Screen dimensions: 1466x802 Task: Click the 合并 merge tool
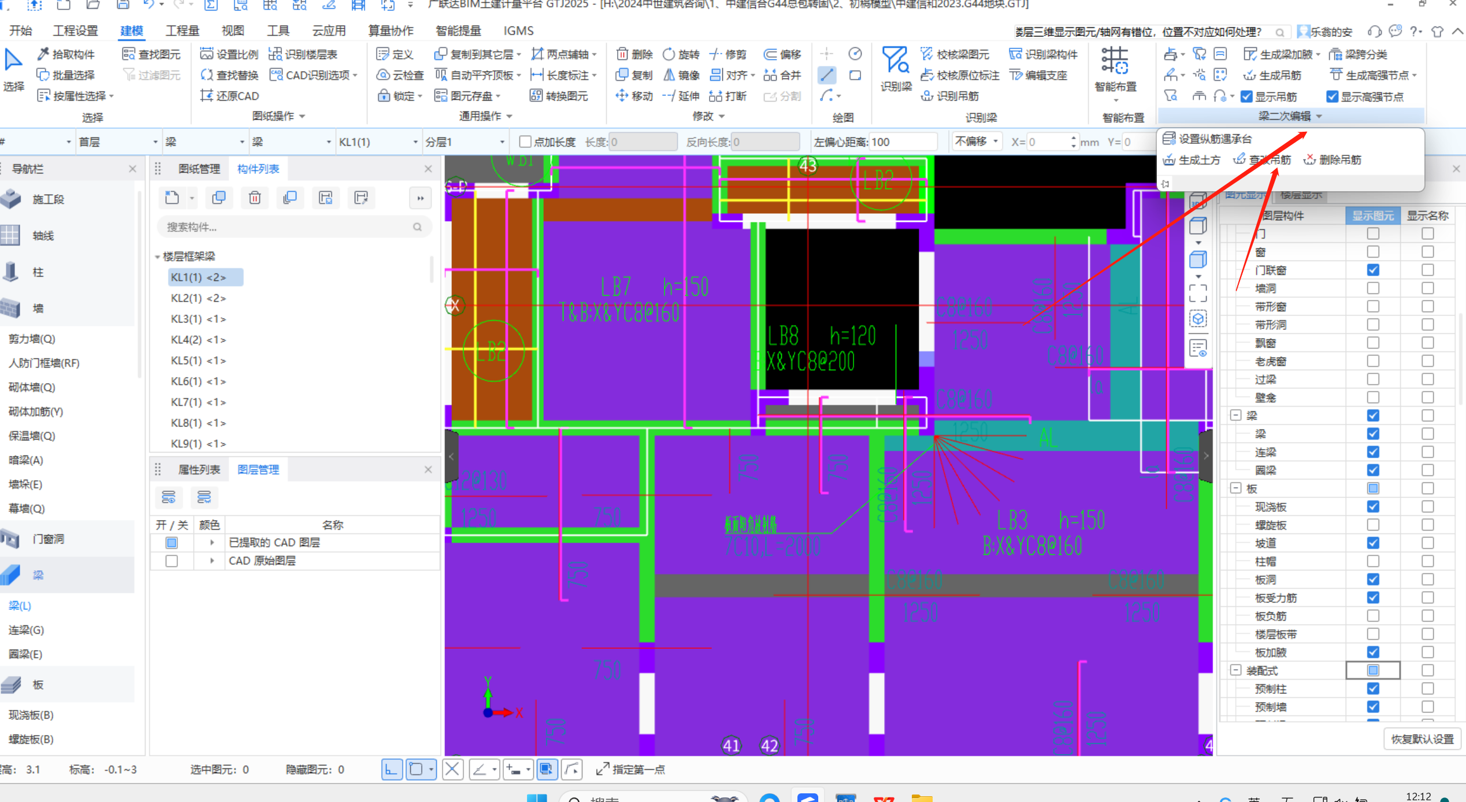click(x=782, y=75)
